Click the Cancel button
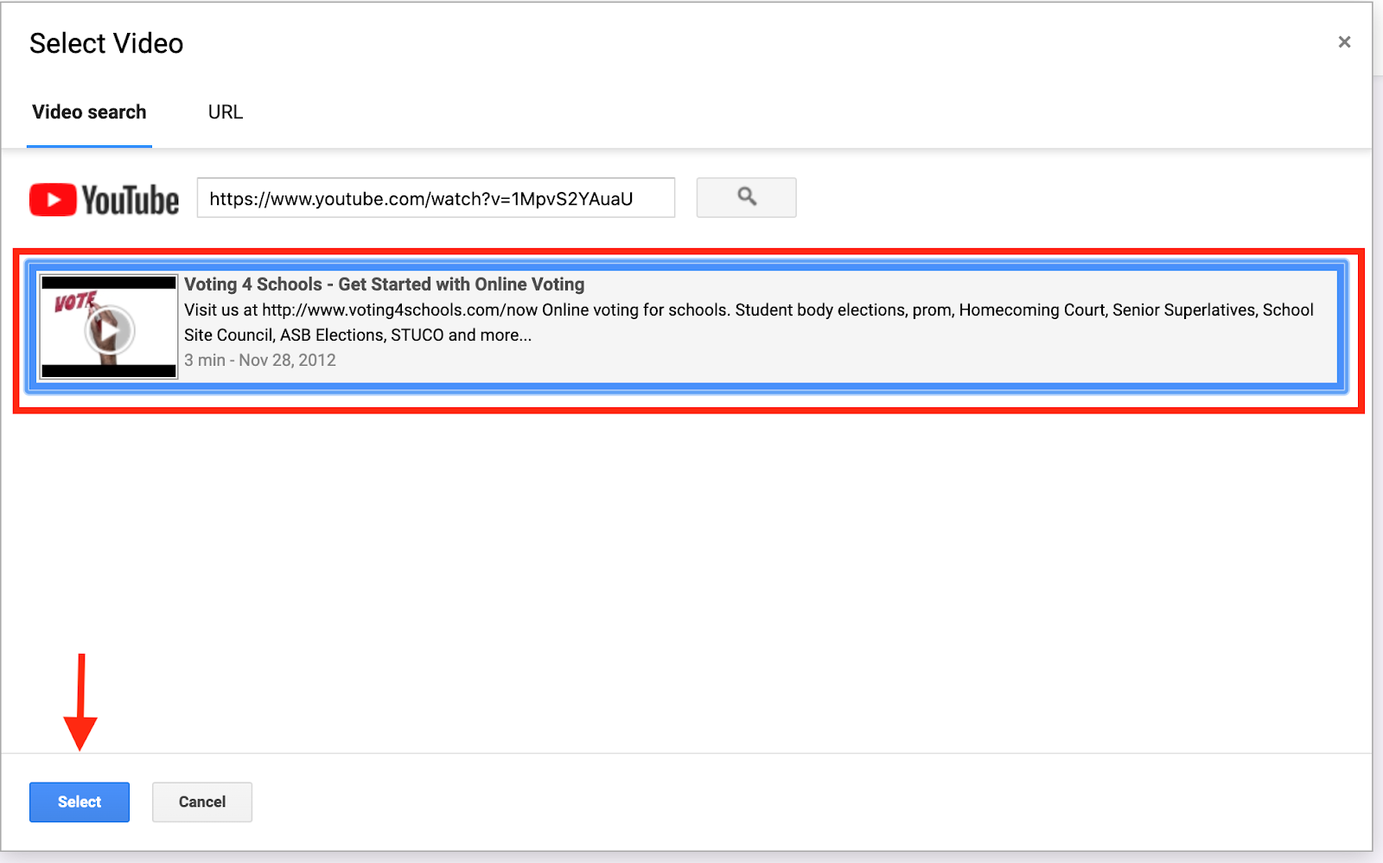The height and width of the screenshot is (863, 1383). [202, 802]
